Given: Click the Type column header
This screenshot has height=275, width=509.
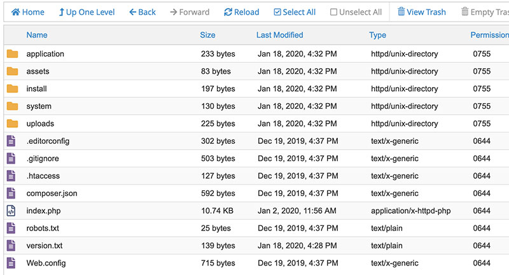Looking at the screenshot, I should [x=377, y=35].
